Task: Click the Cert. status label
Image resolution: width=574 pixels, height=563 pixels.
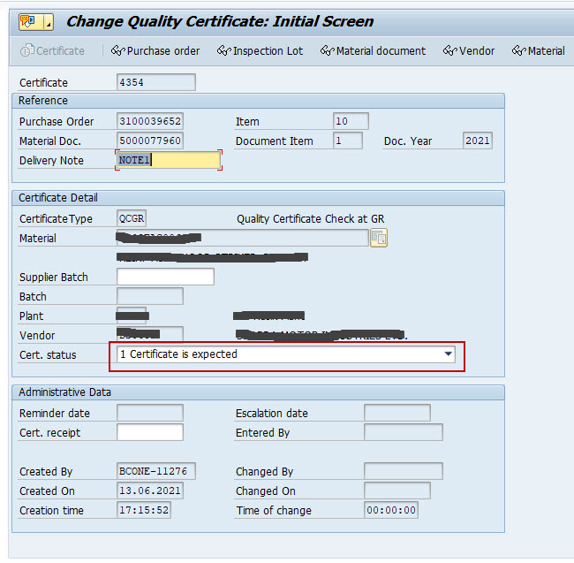Action: (48, 355)
